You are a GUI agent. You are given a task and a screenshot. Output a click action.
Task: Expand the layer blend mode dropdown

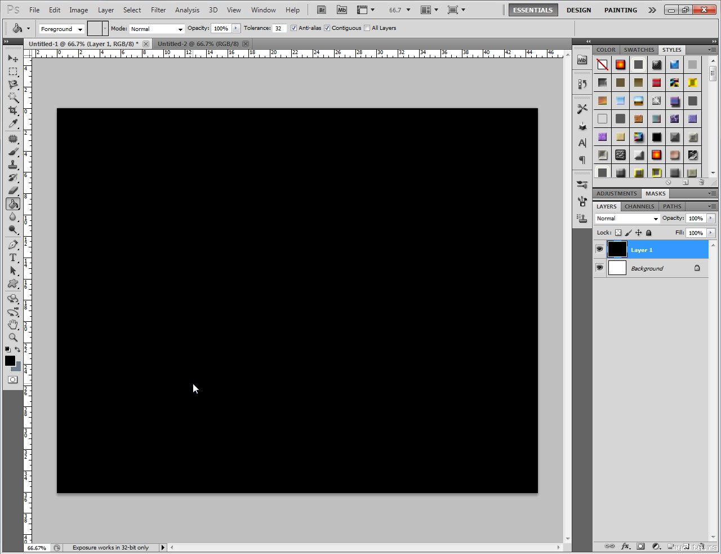[627, 219]
